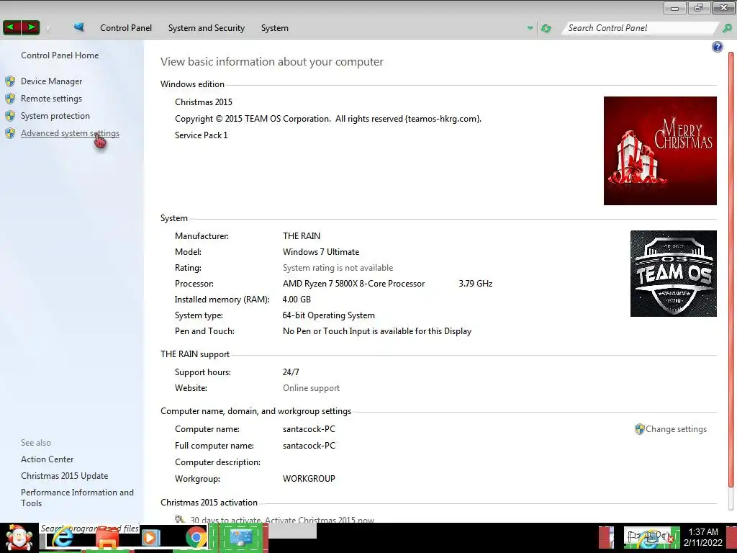
Task: Go forward with the green right arrow
Action: tap(30, 28)
